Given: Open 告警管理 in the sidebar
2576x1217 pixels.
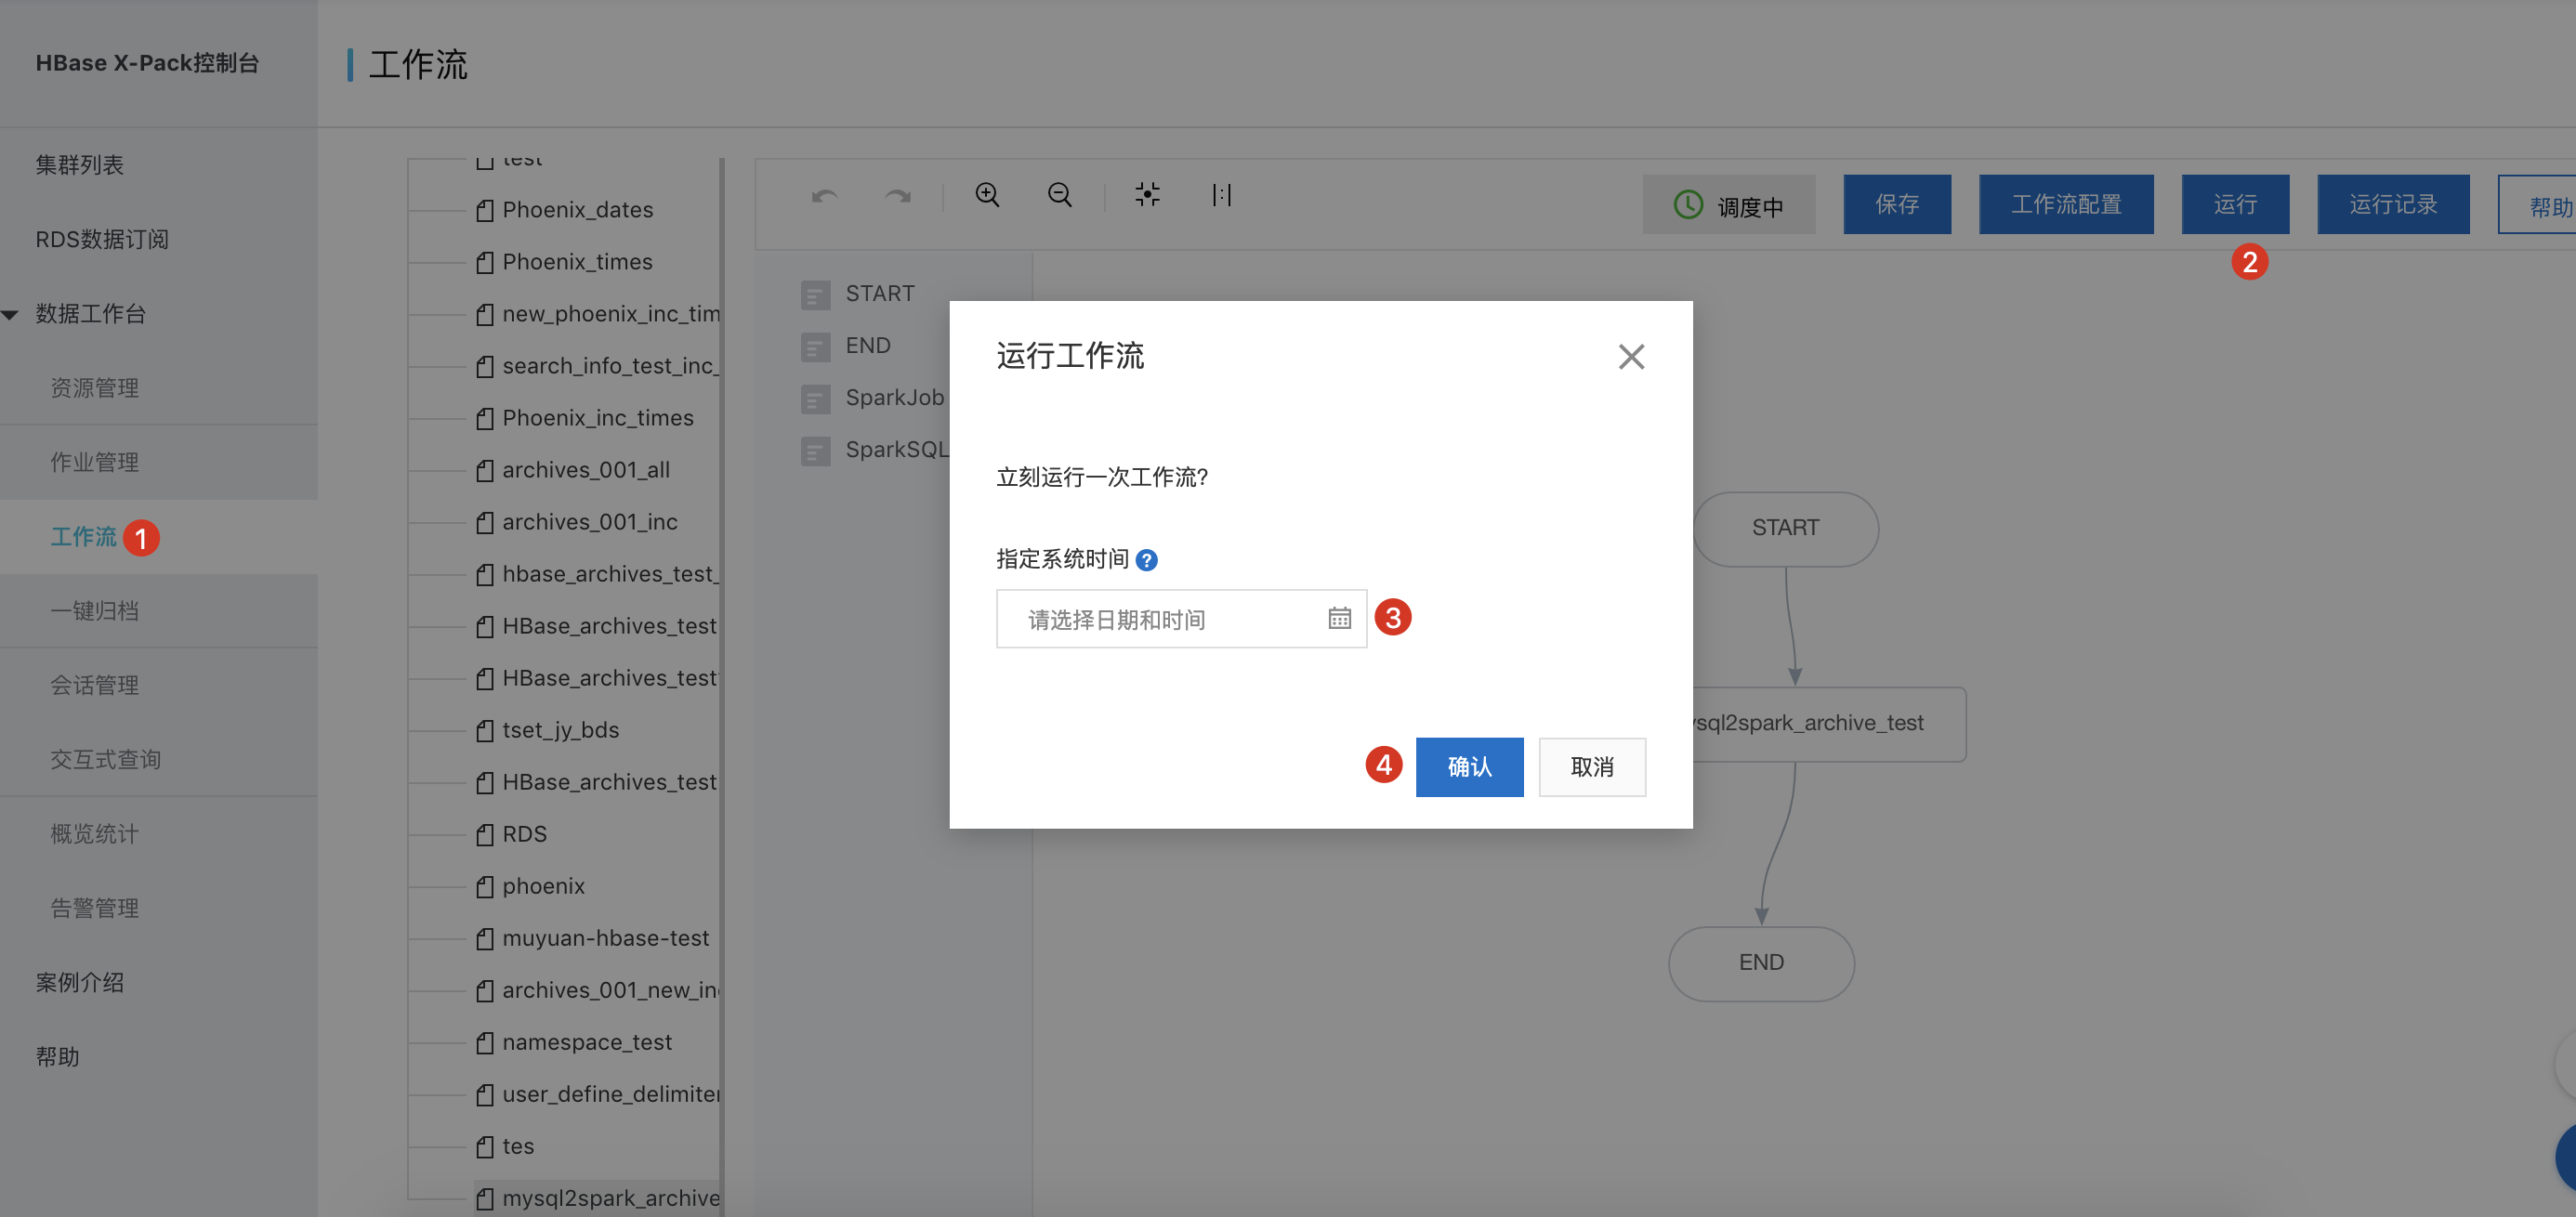Looking at the screenshot, I should 95,908.
